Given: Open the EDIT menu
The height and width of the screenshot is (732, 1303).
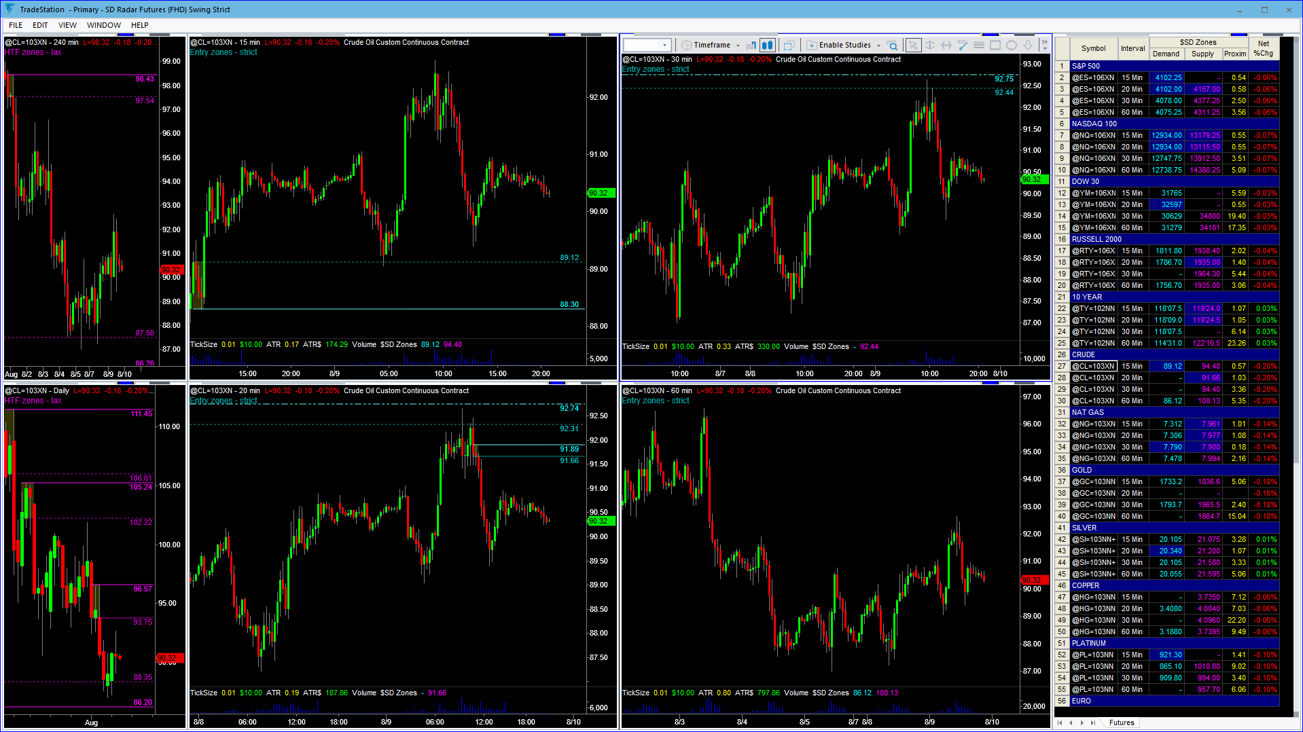Looking at the screenshot, I should click(x=40, y=25).
